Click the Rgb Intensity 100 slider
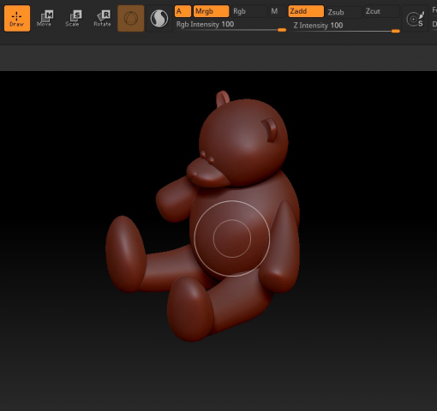The height and width of the screenshot is (411, 437). [230, 26]
